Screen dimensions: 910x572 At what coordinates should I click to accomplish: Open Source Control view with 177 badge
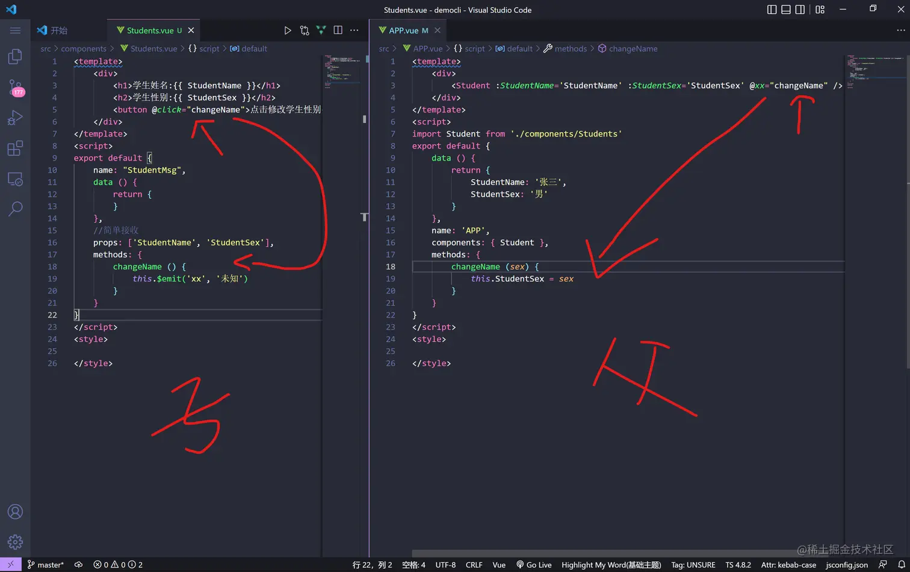click(x=16, y=88)
